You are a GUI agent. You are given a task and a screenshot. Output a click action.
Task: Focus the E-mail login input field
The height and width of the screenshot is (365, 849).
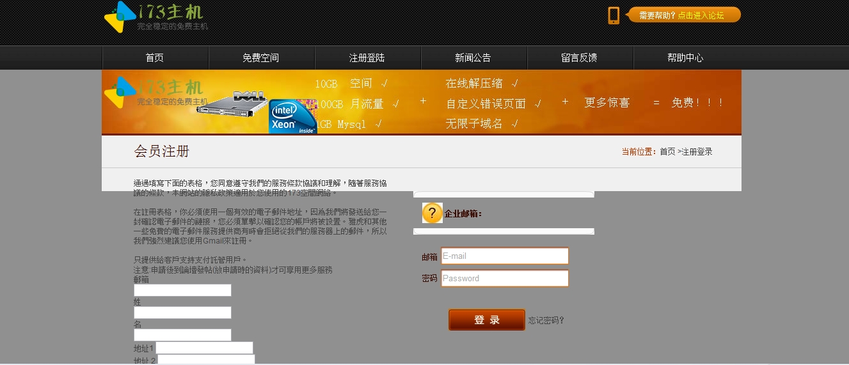[505, 256]
